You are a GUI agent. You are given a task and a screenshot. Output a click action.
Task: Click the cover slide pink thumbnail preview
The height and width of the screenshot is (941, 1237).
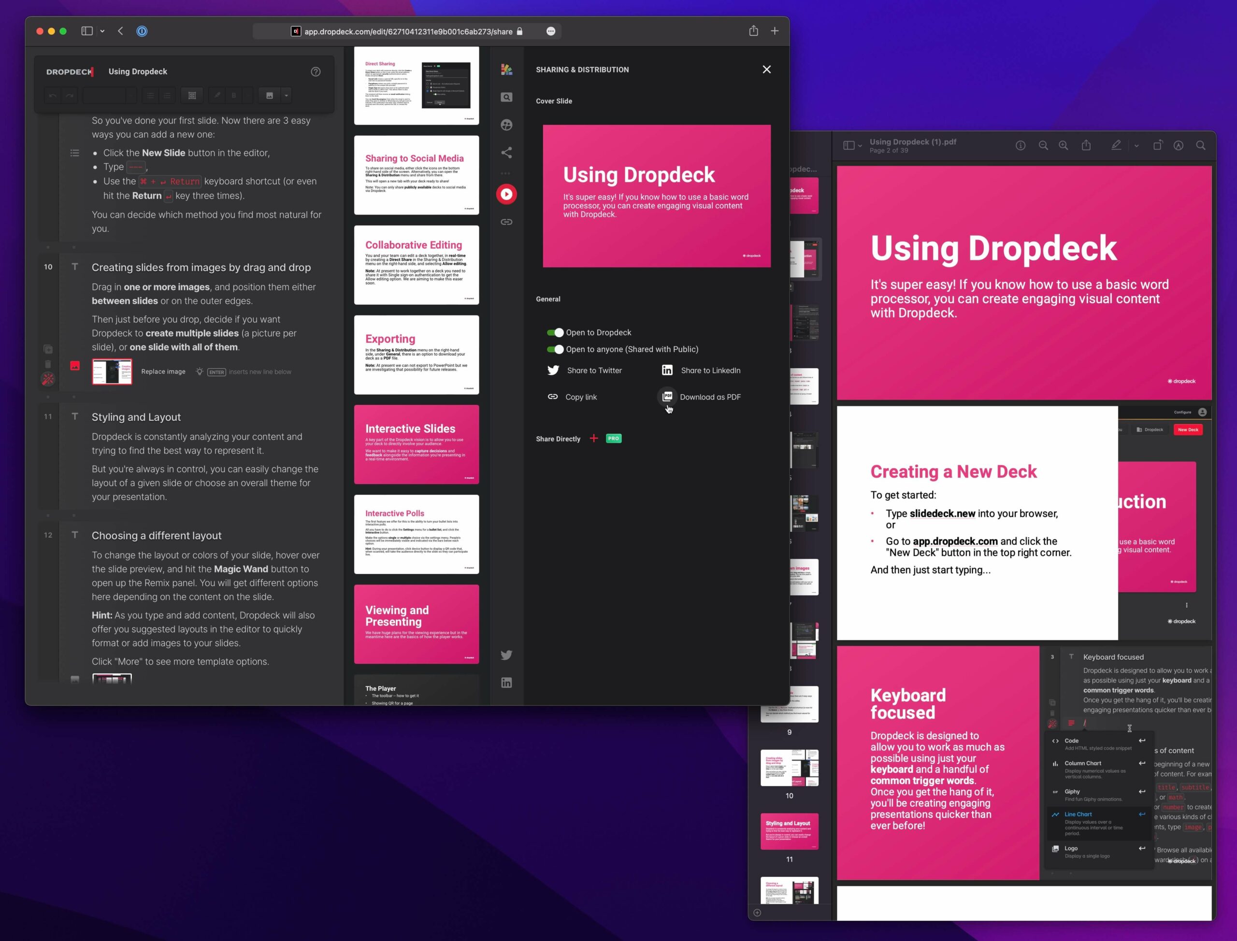tap(657, 194)
